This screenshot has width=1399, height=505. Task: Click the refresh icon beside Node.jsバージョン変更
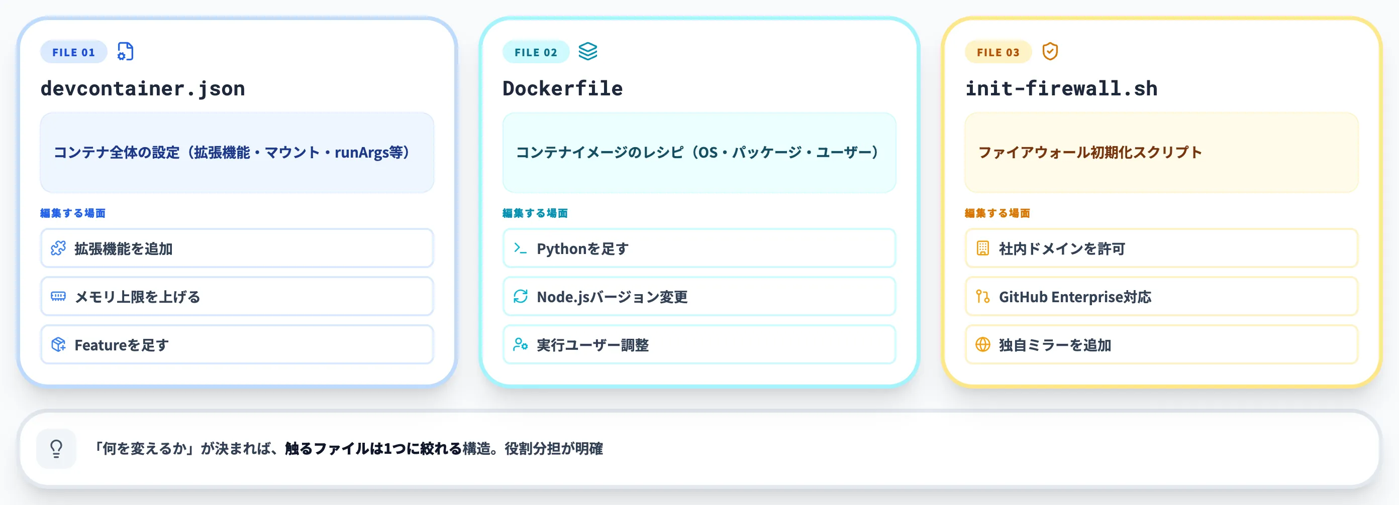[520, 296]
